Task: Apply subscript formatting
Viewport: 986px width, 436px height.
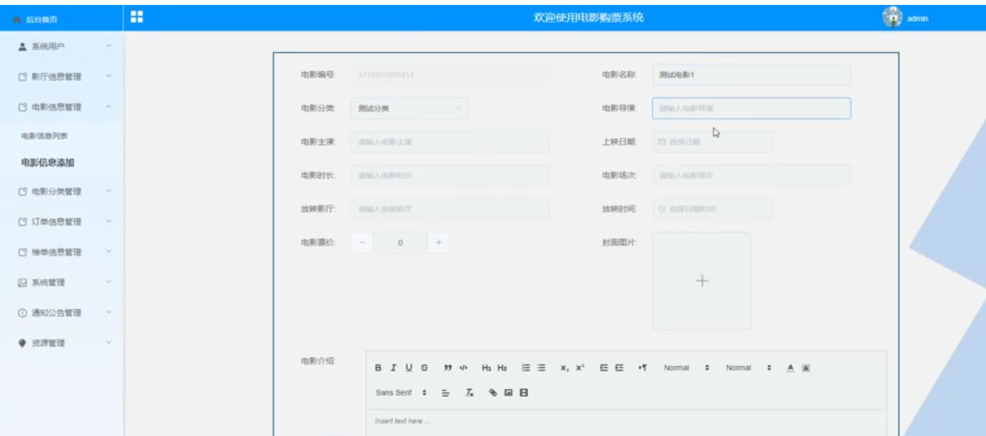Action: [x=565, y=368]
